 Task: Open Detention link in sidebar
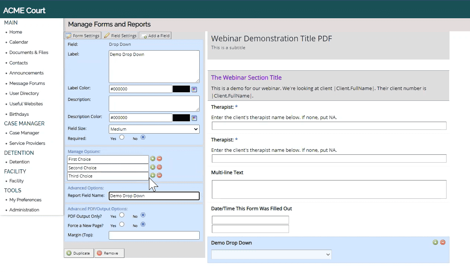[19, 162]
